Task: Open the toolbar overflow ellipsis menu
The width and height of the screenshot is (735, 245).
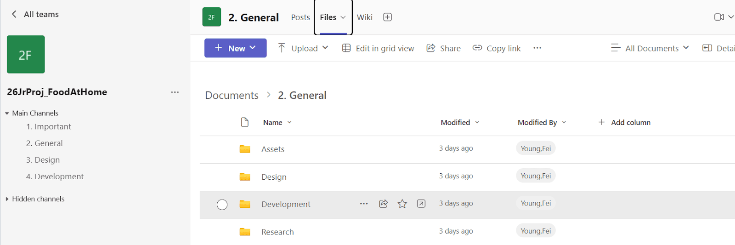Action: click(x=537, y=48)
